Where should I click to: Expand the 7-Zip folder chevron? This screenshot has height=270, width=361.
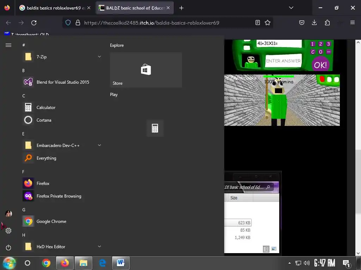pyautogui.click(x=99, y=57)
